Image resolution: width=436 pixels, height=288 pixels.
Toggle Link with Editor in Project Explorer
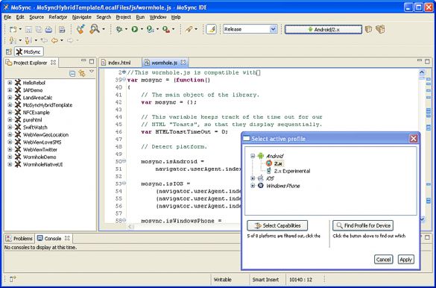tap(82, 73)
